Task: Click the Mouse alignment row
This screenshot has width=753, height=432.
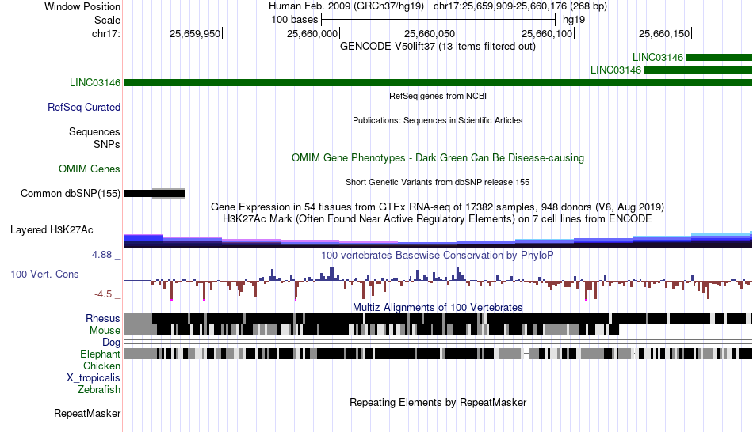Action: (x=438, y=330)
